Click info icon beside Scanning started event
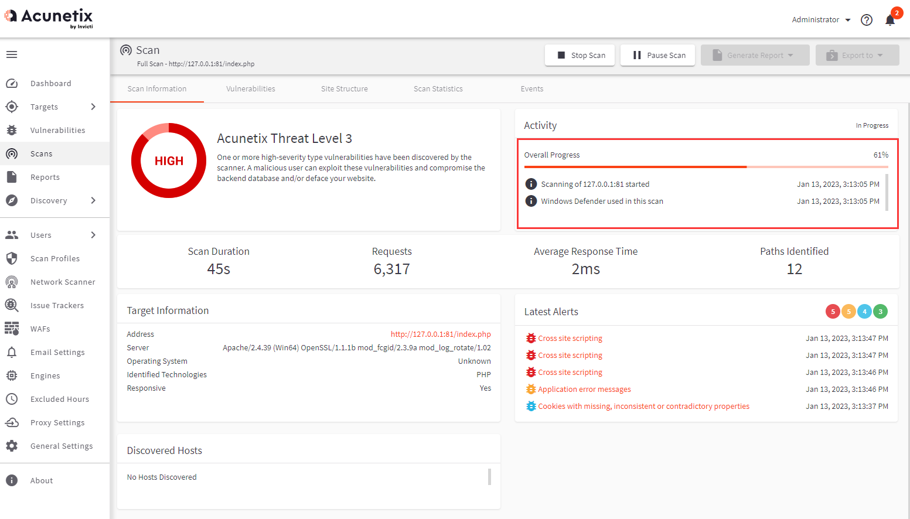This screenshot has width=910, height=519. coord(531,184)
